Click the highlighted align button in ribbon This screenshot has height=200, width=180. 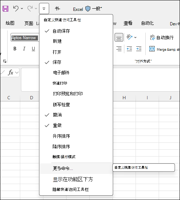tap(119, 37)
